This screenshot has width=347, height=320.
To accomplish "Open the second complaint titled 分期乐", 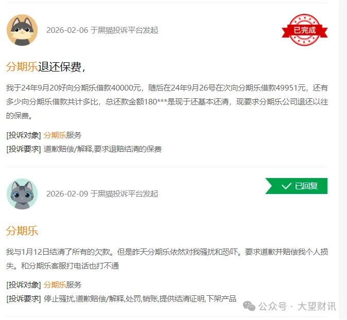I will coord(22,230).
